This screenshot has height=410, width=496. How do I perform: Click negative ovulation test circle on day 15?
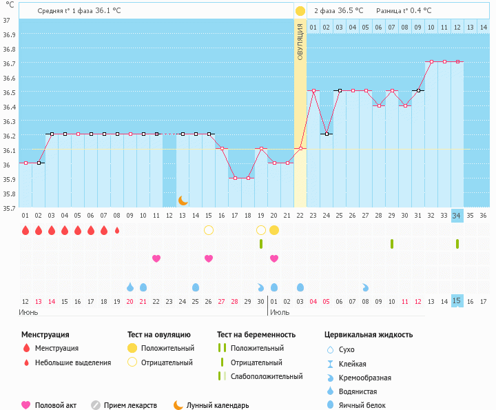[x=209, y=230]
